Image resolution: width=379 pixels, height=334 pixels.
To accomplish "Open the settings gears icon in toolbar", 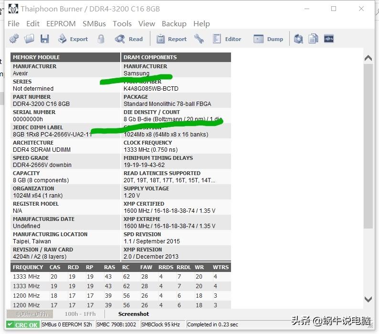I will (14, 39).
